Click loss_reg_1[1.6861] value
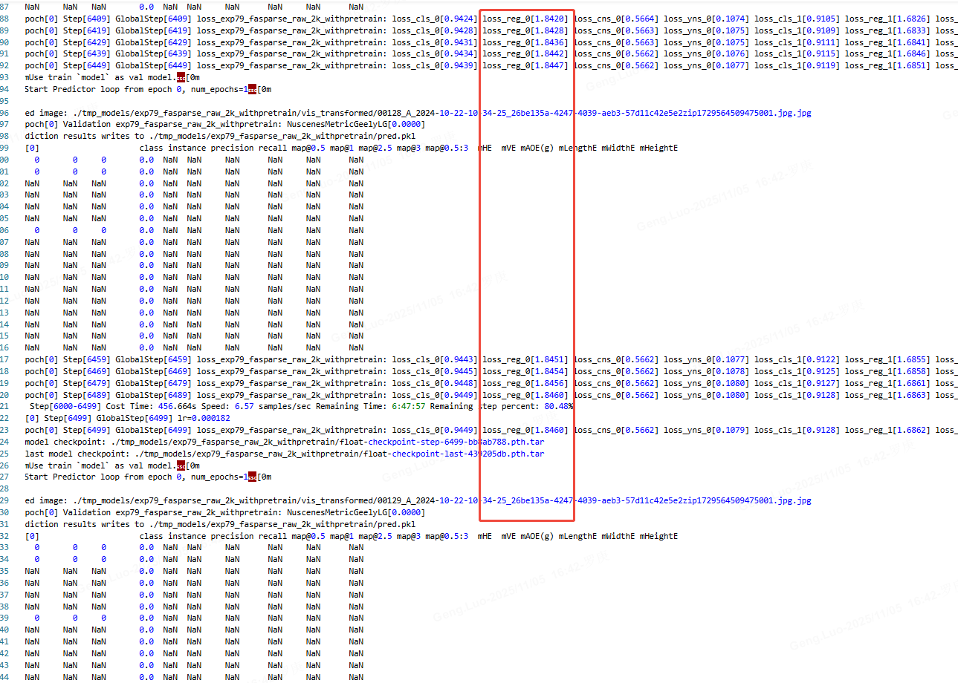This screenshot has width=958, height=683. (x=888, y=383)
